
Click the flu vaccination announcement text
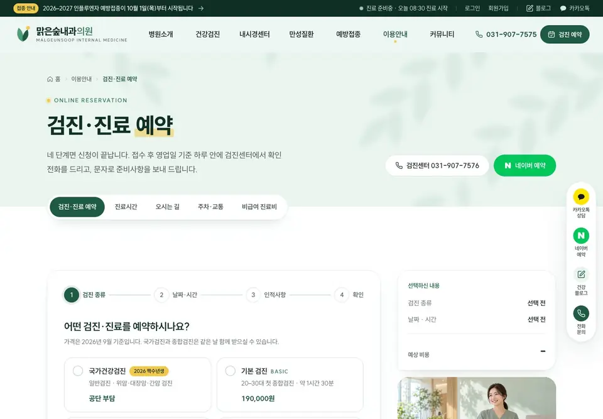coord(117,8)
